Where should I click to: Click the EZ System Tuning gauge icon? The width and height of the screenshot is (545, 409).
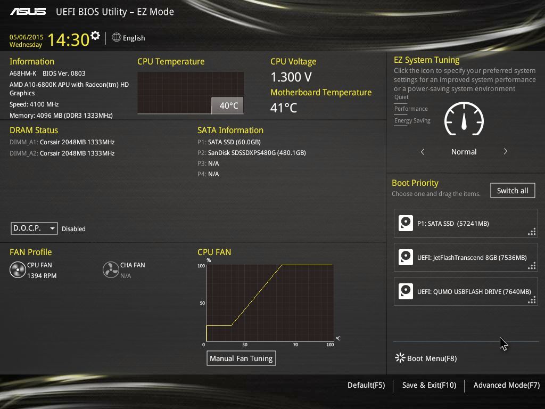tap(464, 119)
